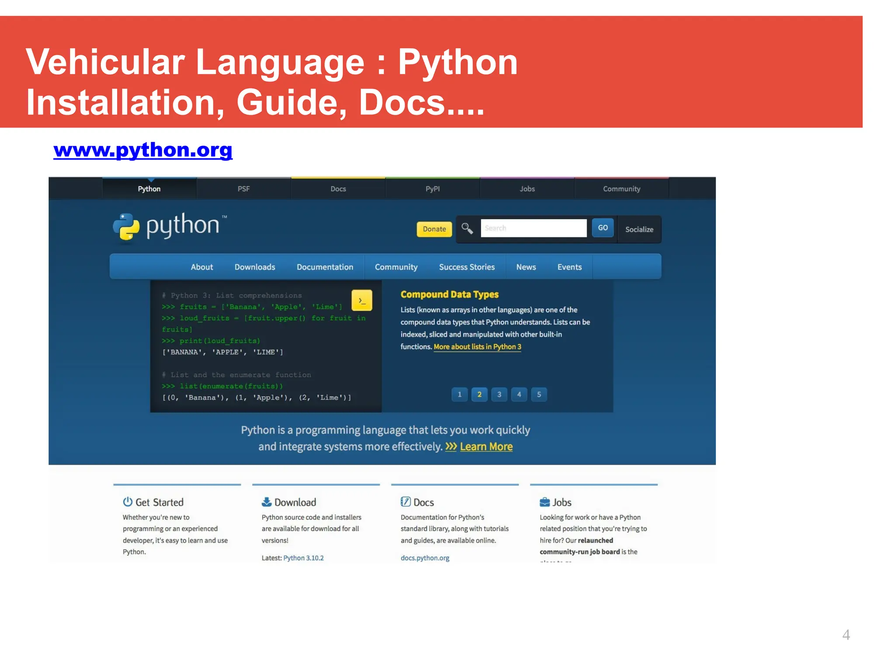Open the docs.python.org link
The width and height of the screenshot is (895, 671).
tap(425, 558)
